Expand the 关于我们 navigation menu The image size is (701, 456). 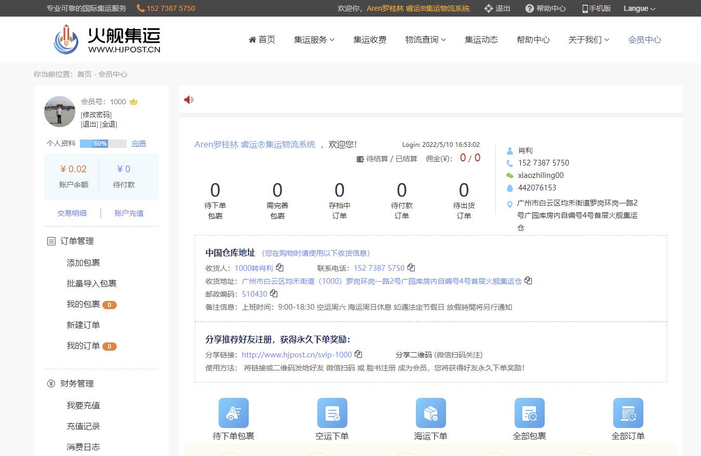pyautogui.click(x=589, y=39)
